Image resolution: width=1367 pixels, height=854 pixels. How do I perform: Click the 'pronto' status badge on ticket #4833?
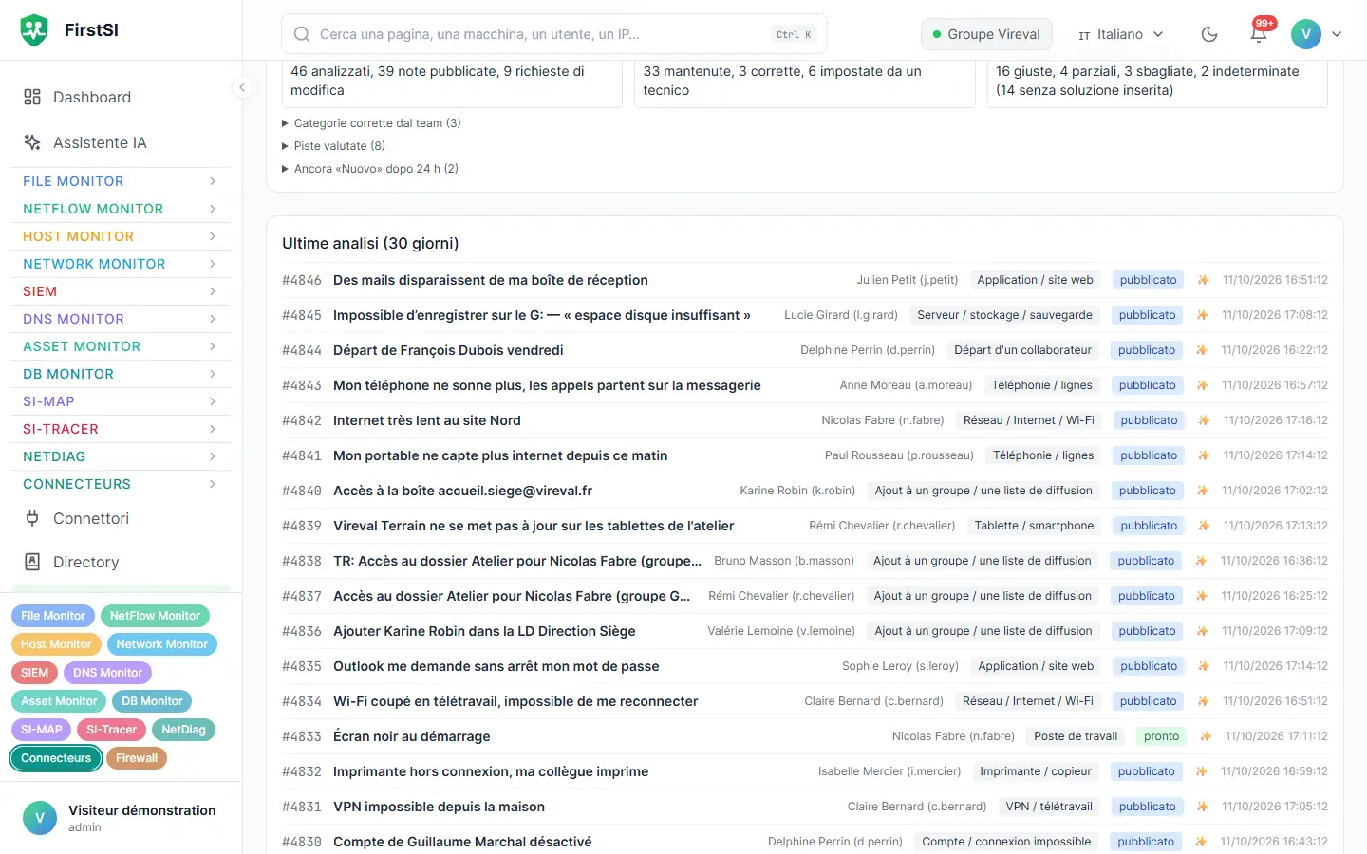(x=1161, y=736)
